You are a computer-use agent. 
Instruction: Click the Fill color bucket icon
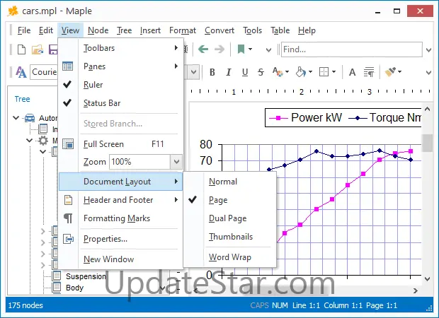tap(300, 72)
